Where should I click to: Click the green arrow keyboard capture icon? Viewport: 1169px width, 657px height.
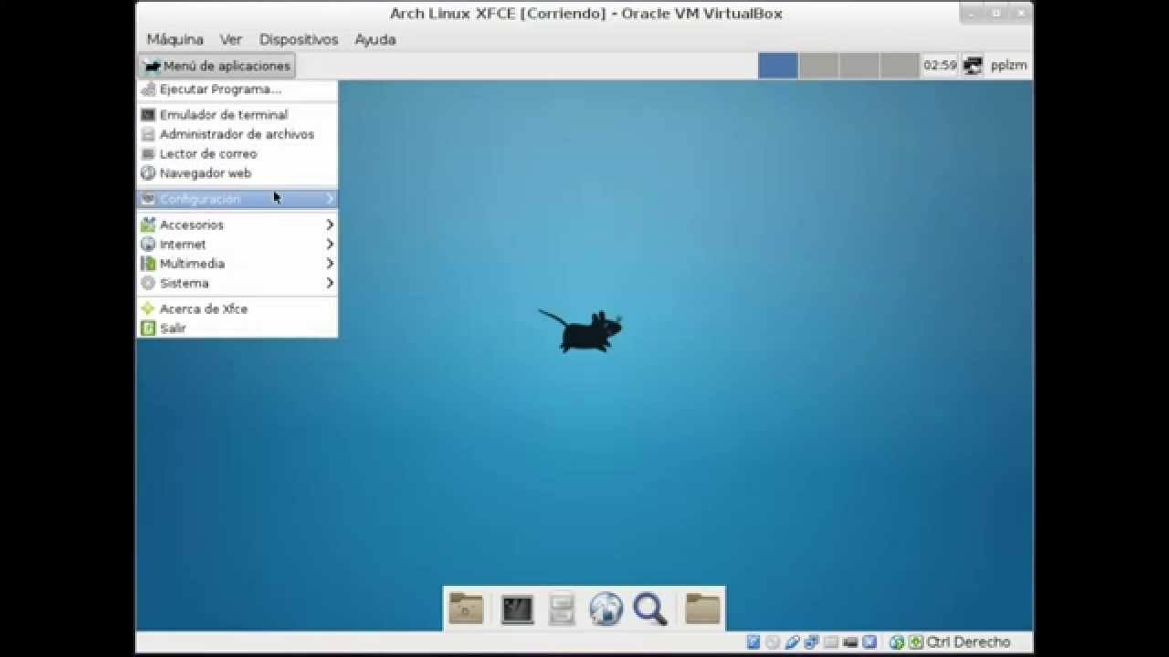[916, 642]
